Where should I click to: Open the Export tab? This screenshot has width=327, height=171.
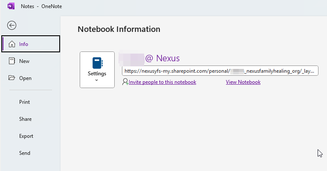tap(31, 136)
